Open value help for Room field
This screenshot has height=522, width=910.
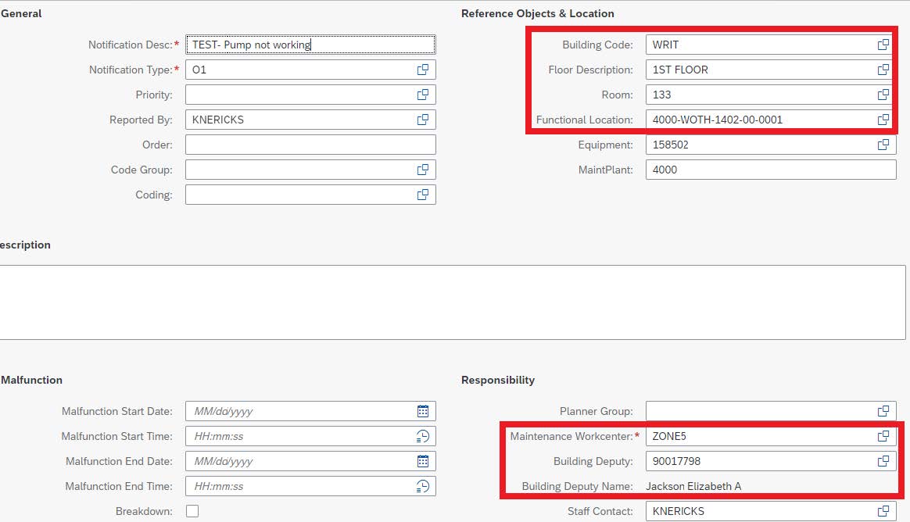(883, 95)
